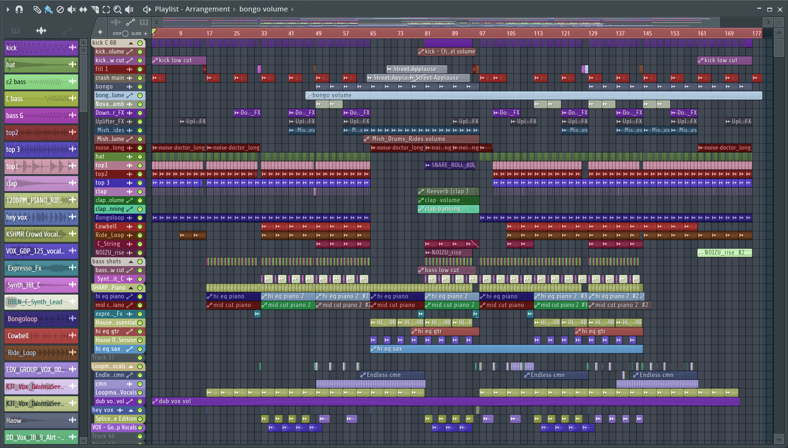Select the clap panning automation clip
Viewport: 788px width, 448px height.
click(x=448, y=209)
